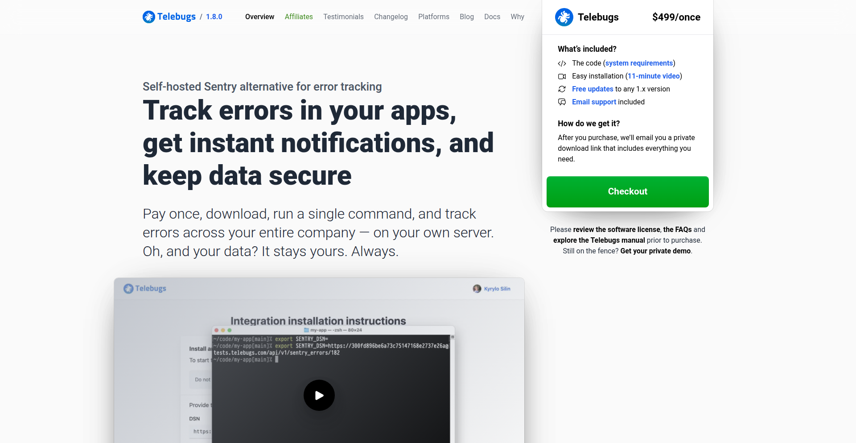The image size is (856, 443).
Task: Open the Email support link
Action: tap(593, 102)
